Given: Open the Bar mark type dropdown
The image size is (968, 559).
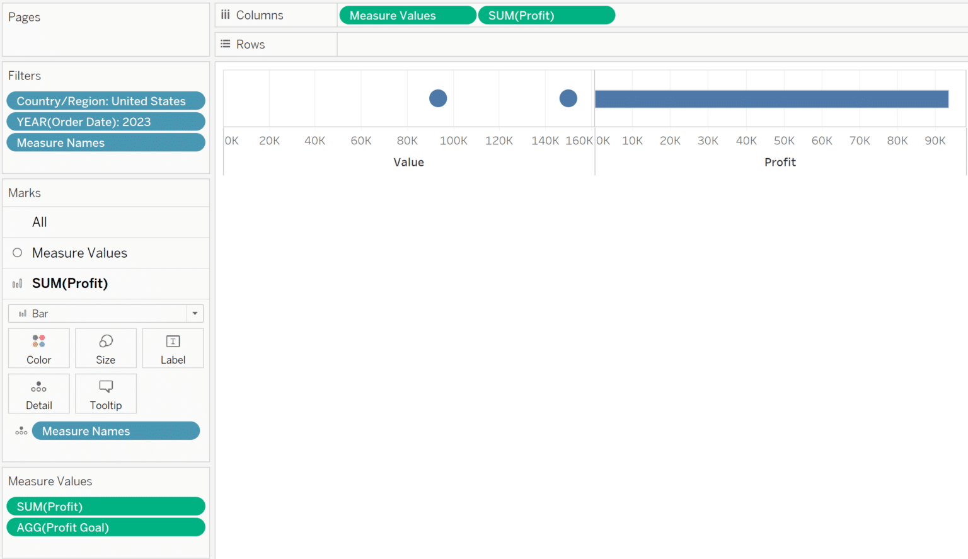Looking at the screenshot, I should (195, 313).
